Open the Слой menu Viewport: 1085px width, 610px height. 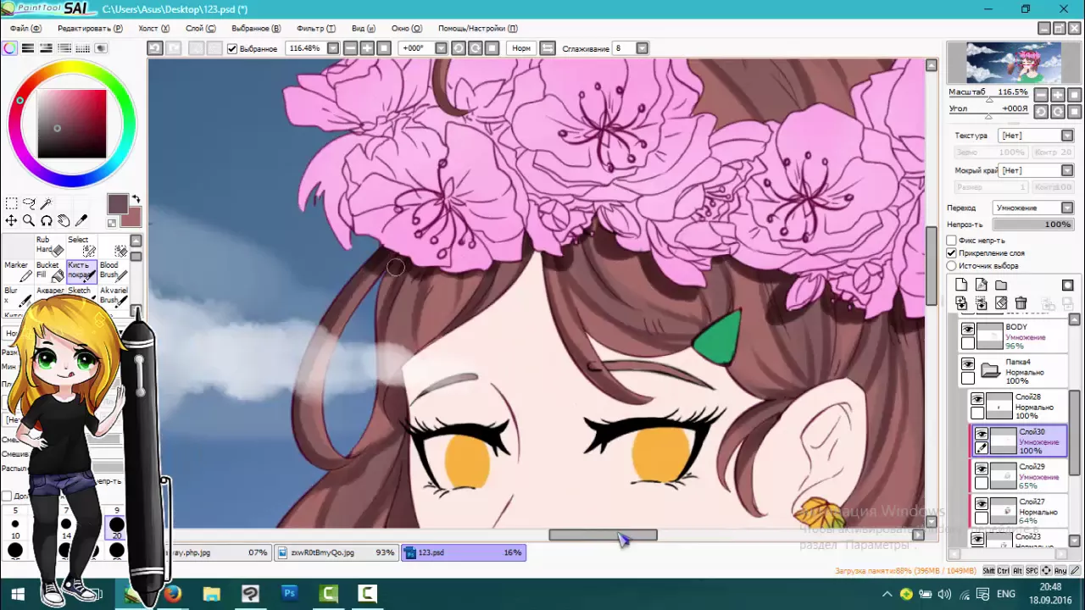tap(200, 28)
